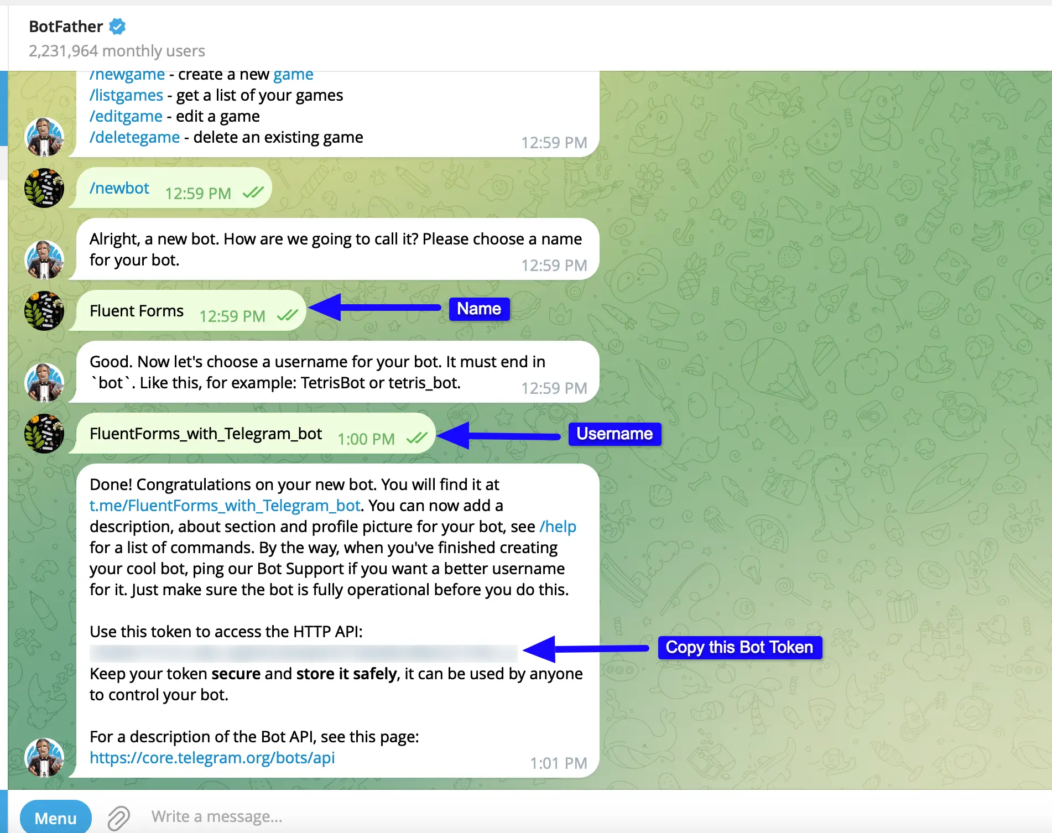1052x833 pixels.
Task: Click the BotFather avatar near the final message
Action: tap(45, 758)
